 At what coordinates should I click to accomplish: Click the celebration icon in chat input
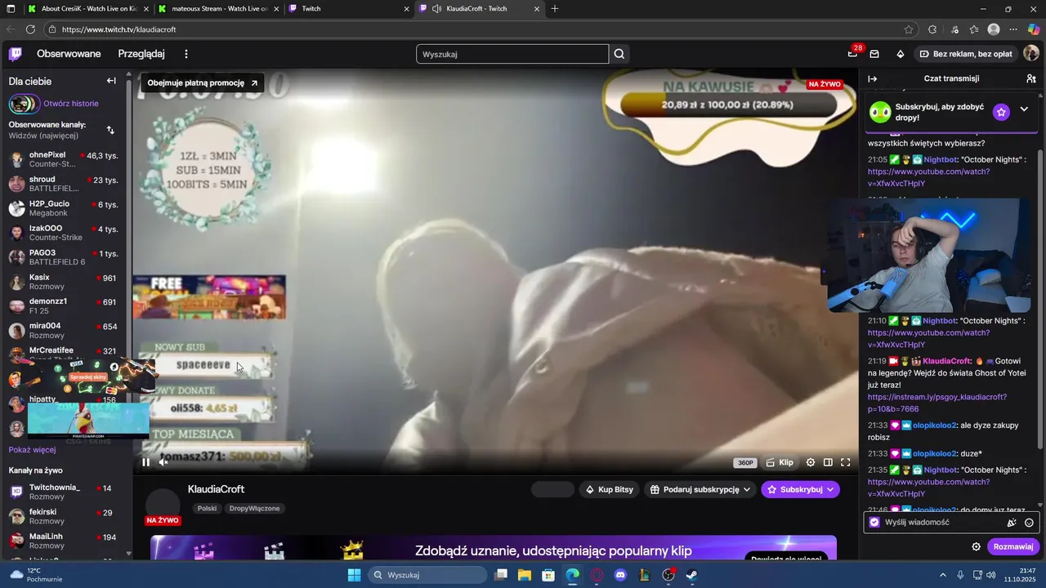point(1012,523)
